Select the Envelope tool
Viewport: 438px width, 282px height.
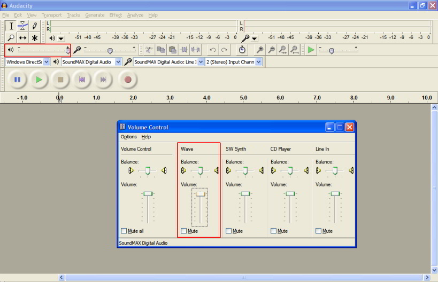(x=22, y=26)
